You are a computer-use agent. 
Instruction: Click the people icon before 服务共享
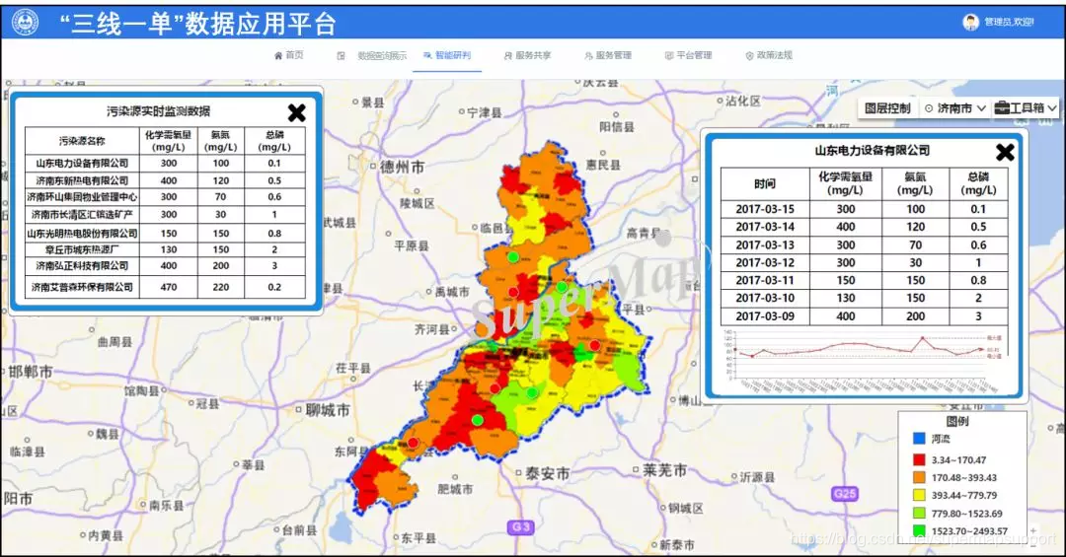point(508,55)
